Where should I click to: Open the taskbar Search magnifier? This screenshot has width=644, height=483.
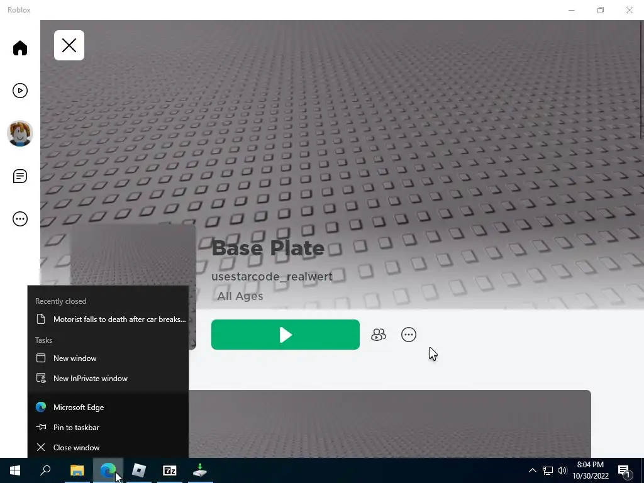point(45,470)
